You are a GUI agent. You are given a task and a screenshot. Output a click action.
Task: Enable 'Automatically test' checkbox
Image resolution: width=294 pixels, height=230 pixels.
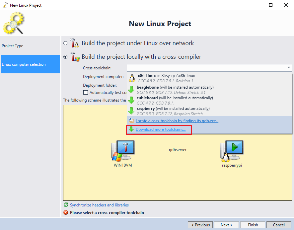[86, 93]
